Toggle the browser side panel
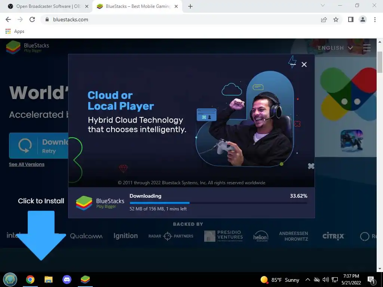 point(351,19)
